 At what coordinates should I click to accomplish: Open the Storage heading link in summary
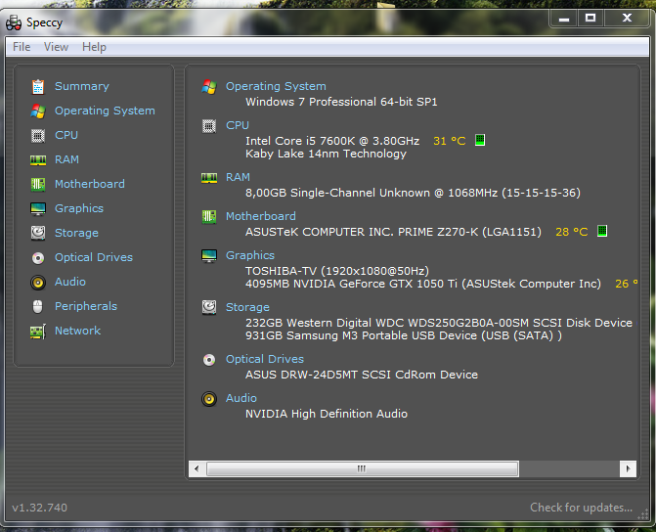(247, 307)
